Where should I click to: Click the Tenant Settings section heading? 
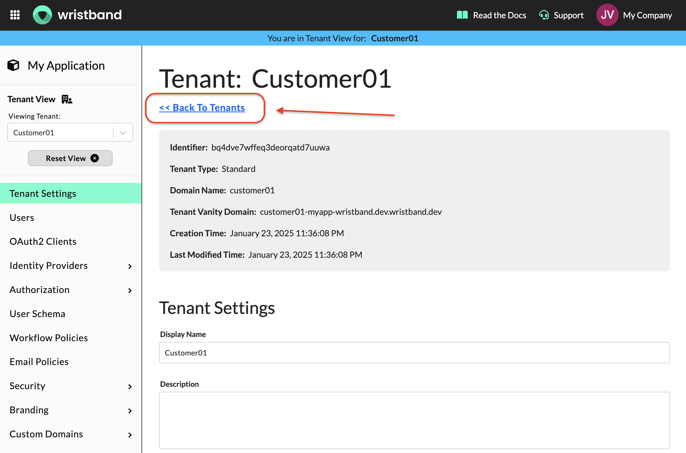pos(217,308)
